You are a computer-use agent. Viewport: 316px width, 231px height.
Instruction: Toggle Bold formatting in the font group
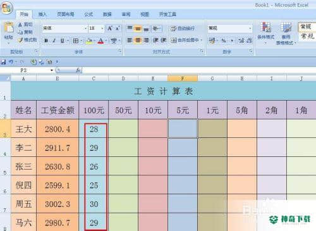pyautogui.click(x=46, y=41)
